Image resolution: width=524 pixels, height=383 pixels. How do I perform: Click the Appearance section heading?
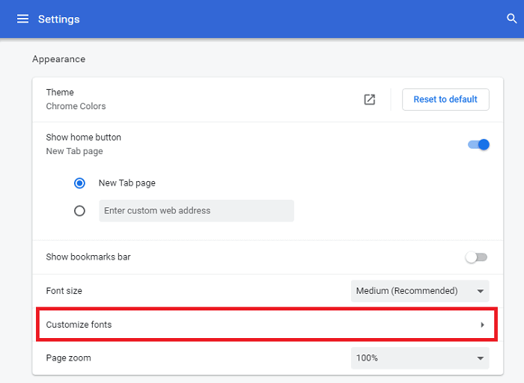[x=58, y=59]
